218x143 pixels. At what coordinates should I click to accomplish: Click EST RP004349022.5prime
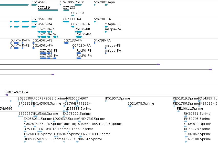(32, 101)
